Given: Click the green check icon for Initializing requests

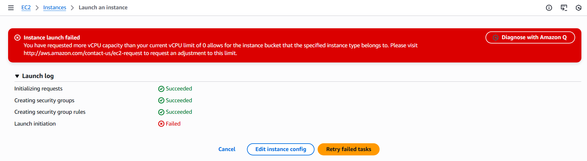Looking at the screenshot, I should [x=161, y=89].
